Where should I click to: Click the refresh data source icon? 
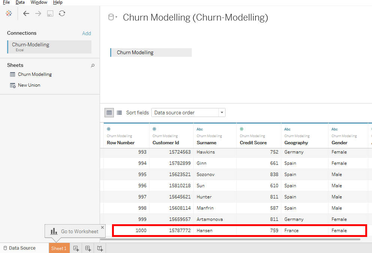point(62,13)
